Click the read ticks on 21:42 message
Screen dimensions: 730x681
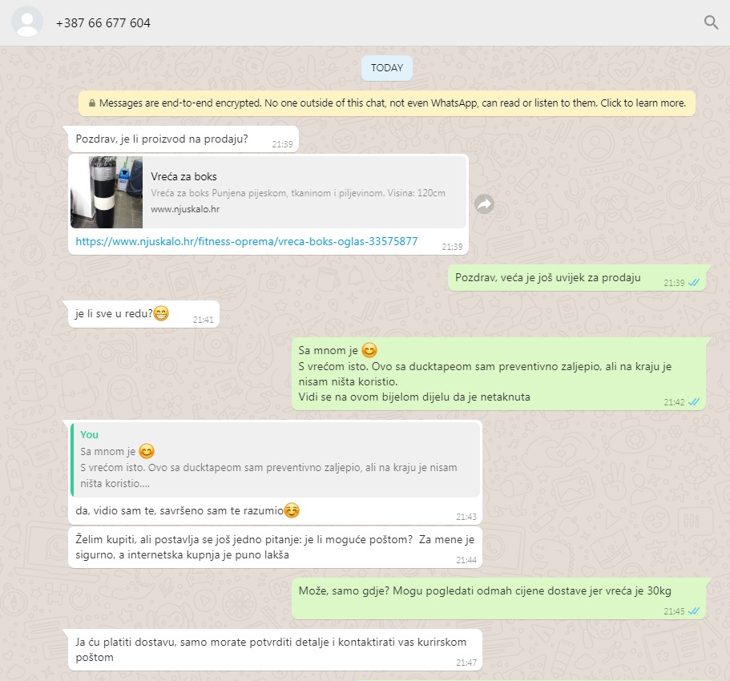[x=694, y=401]
